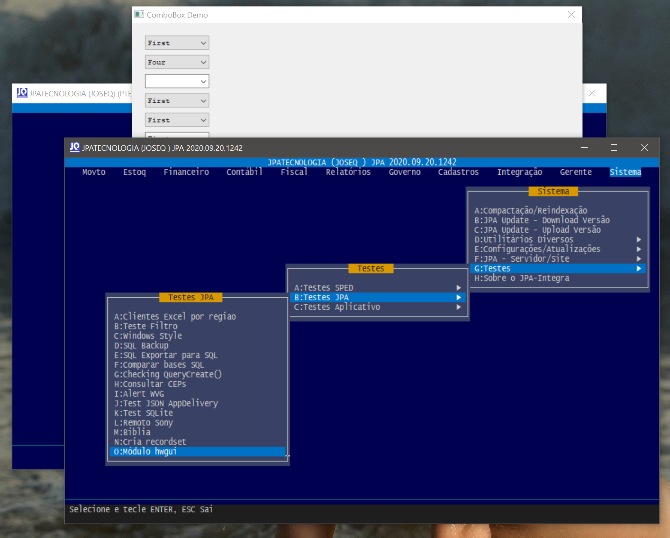Select K:Test SQLite entry
Viewport: 670px width, 538px height.
coord(144,413)
